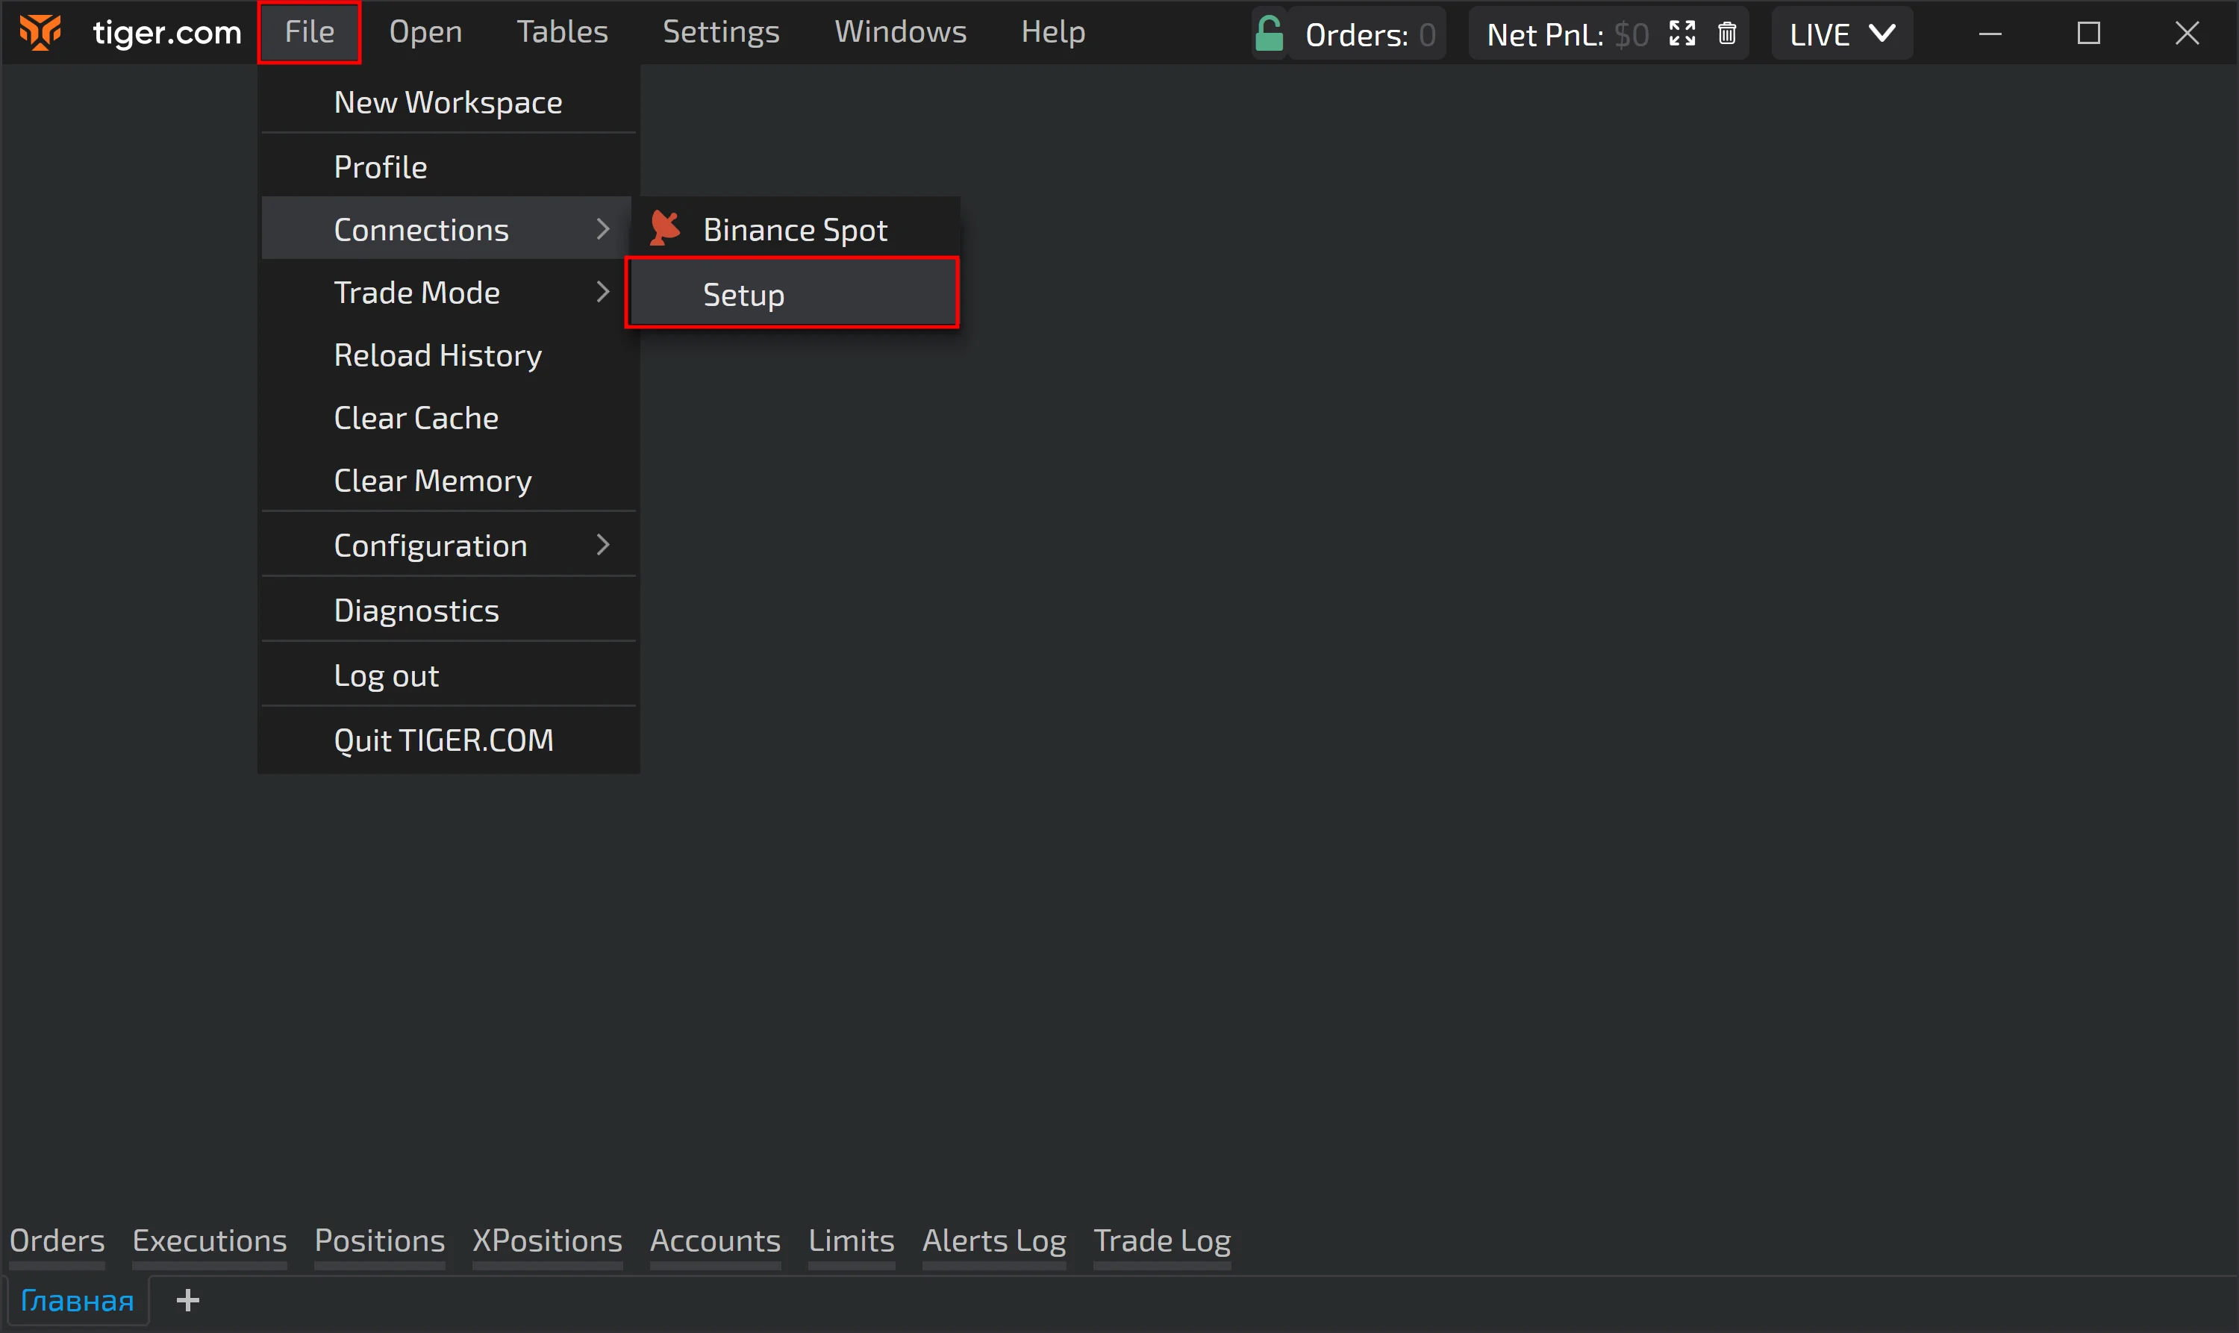Click the Net PnL expand arrows icon
Screen dimensions: 2239x1333
pyautogui.click(x=1681, y=34)
